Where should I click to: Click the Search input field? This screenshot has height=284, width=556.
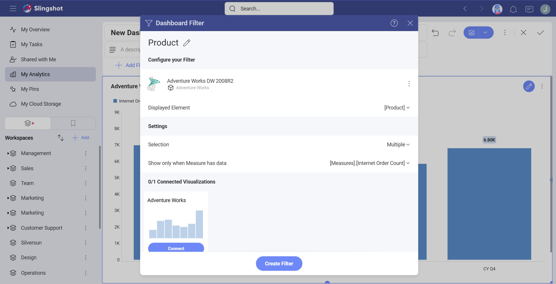tap(279, 9)
